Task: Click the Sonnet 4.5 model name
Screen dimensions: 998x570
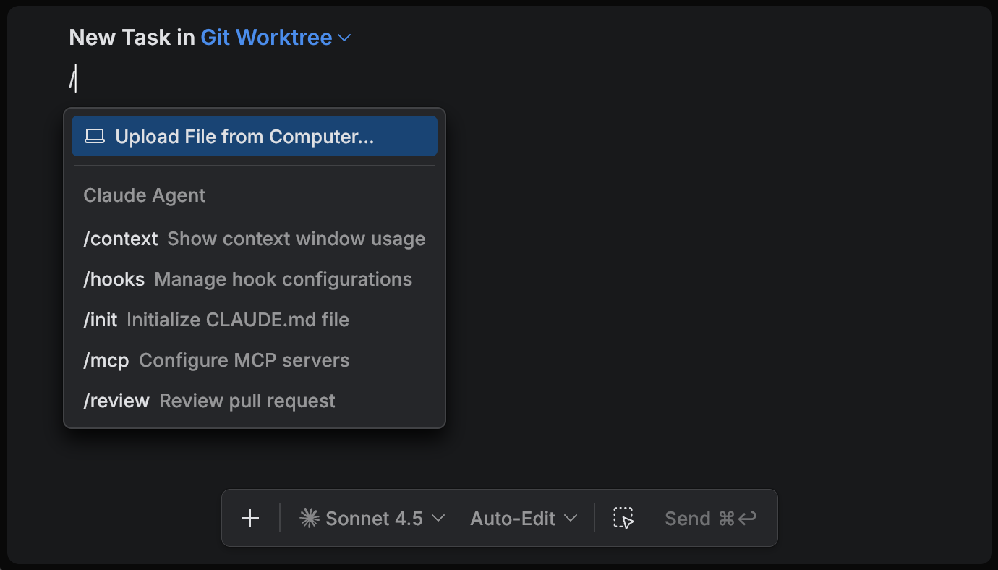Action: [374, 518]
